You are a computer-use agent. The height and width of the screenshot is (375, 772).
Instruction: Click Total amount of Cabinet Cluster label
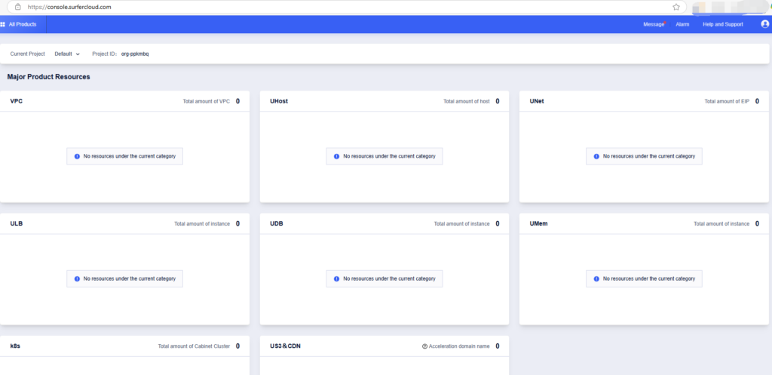point(194,346)
